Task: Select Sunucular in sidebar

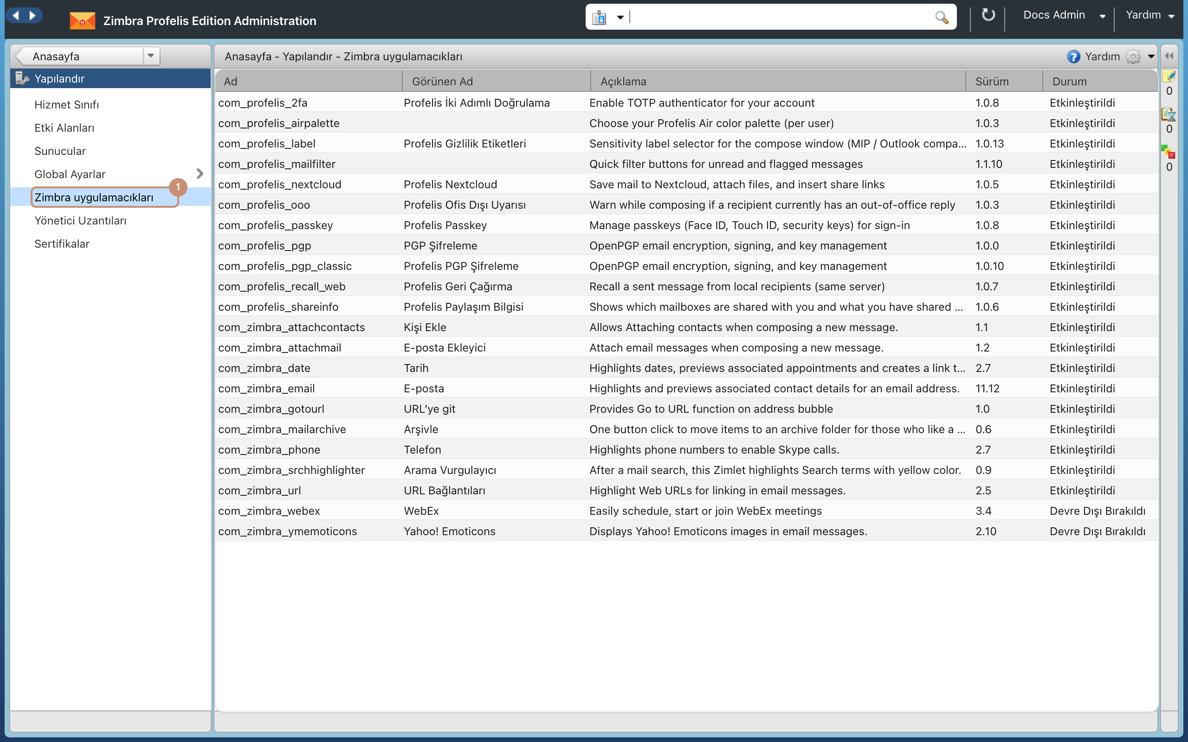Action: [60, 151]
